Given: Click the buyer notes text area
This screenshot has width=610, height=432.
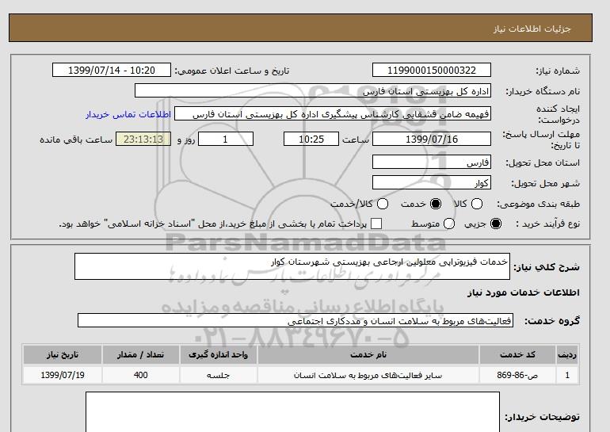Looking at the screenshot, I should pos(292,412).
